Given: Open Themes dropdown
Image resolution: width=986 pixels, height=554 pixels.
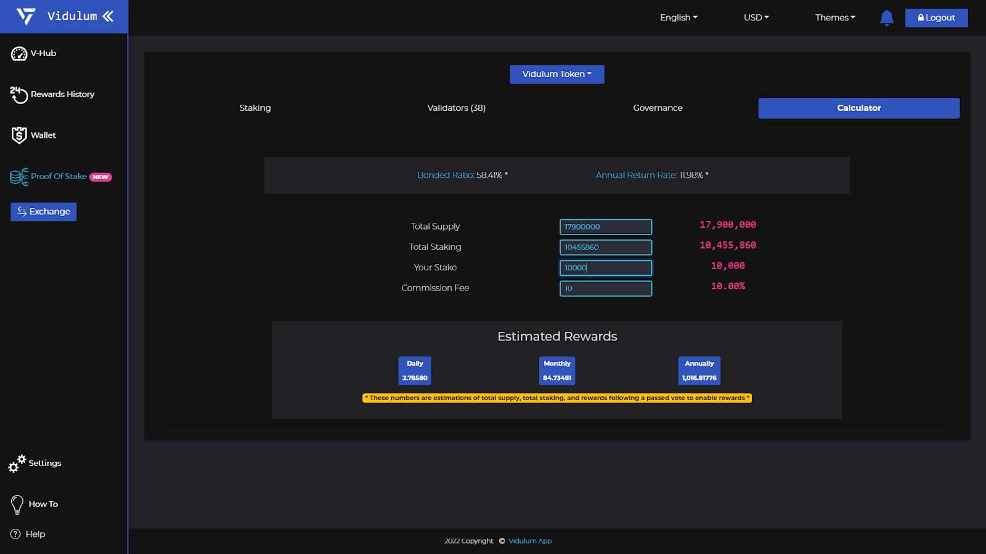Looking at the screenshot, I should (835, 18).
